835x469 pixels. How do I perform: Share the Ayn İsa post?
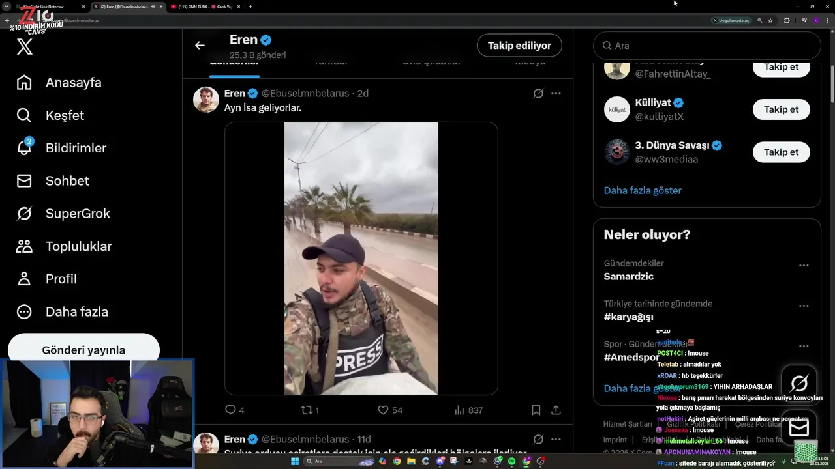click(x=556, y=410)
